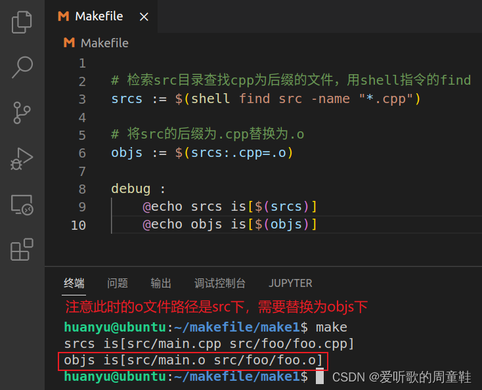Viewport: 482px width, 390px height.
Task: Click terminal output 'objs is[src/main.o src/foo/foo.o]'
Action: point(193,360)
